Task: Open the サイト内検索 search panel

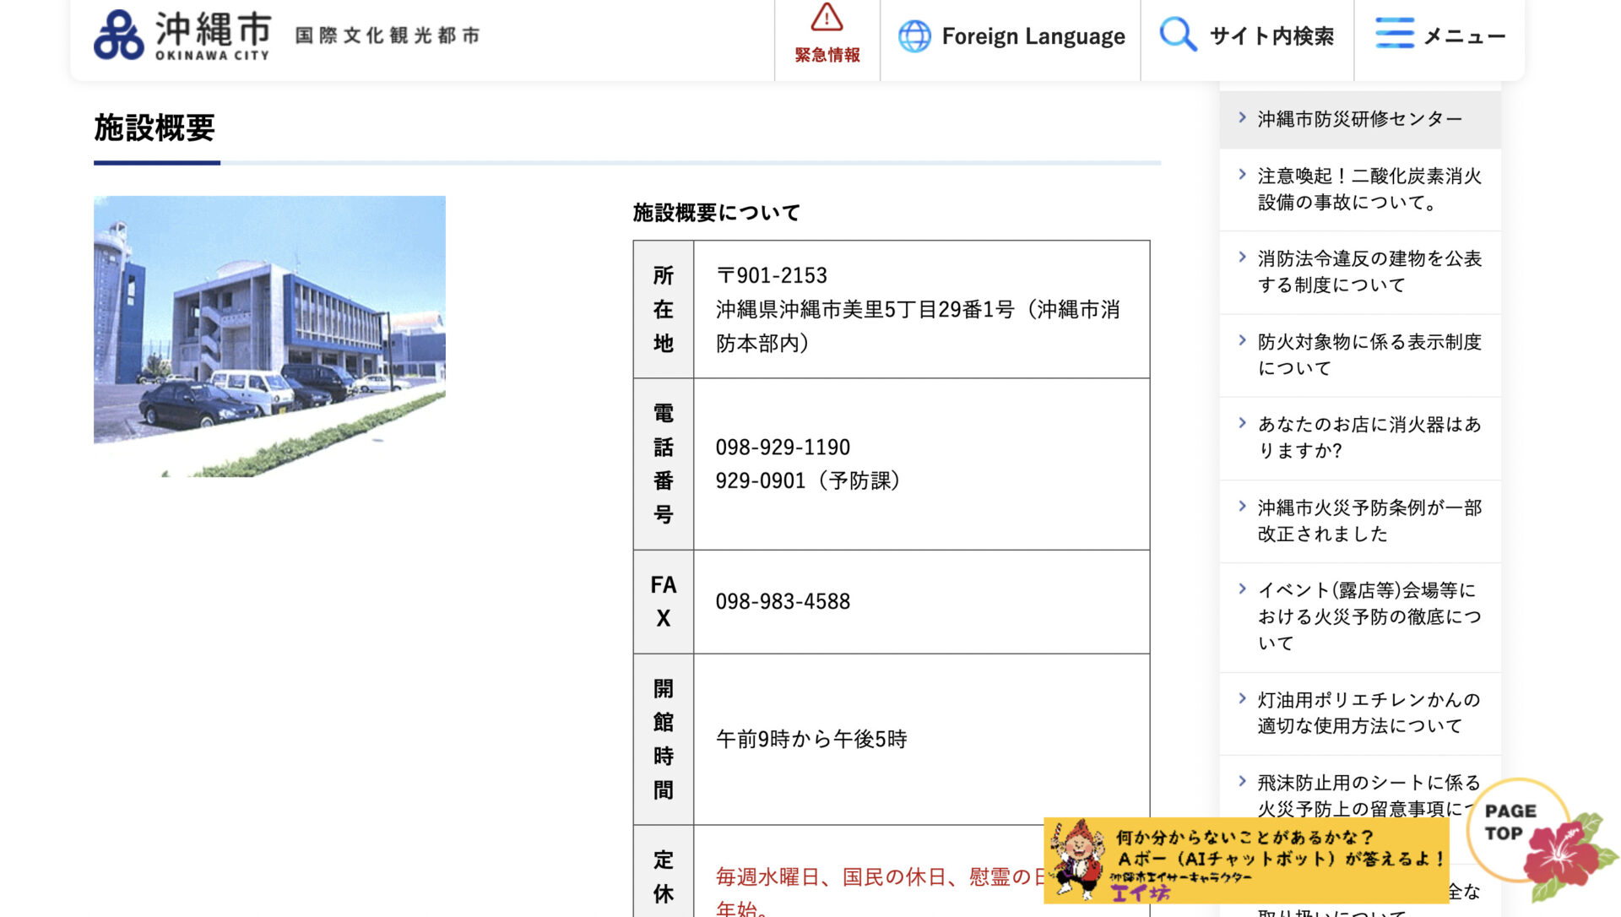Action: click(x=1271, y=36)
